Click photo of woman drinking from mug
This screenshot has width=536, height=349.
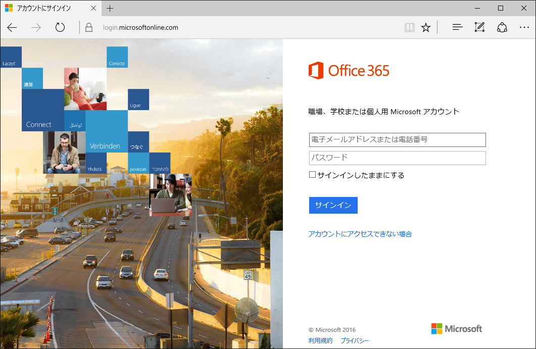[x=85, y=89]
